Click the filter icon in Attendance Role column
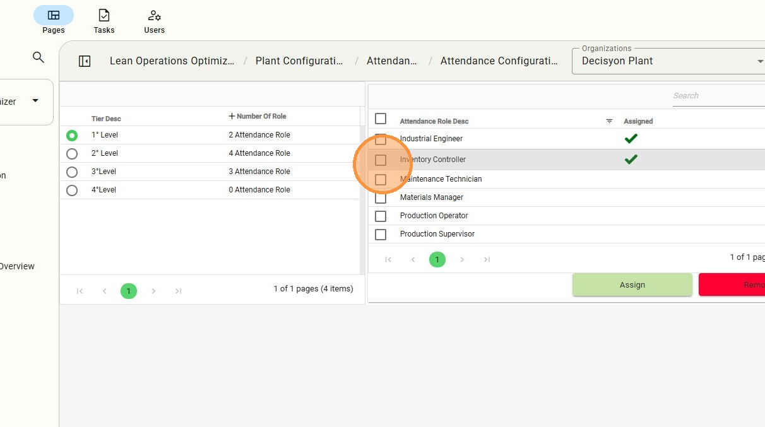Image resolution: width=765 pixels, height=427 pixels. [x=609, y=121]
